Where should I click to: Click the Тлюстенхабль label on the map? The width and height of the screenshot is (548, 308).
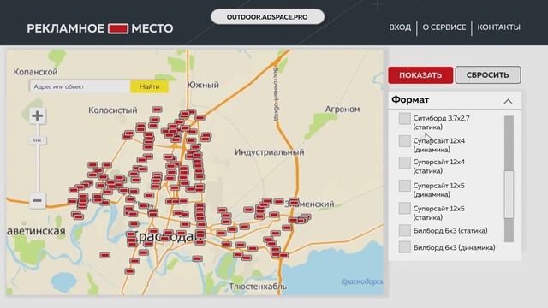click(x=258, y=287)
